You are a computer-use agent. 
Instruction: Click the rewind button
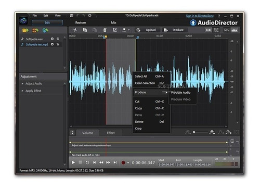101,162
